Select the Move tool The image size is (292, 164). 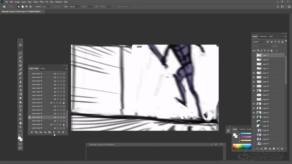click(20, 45)
